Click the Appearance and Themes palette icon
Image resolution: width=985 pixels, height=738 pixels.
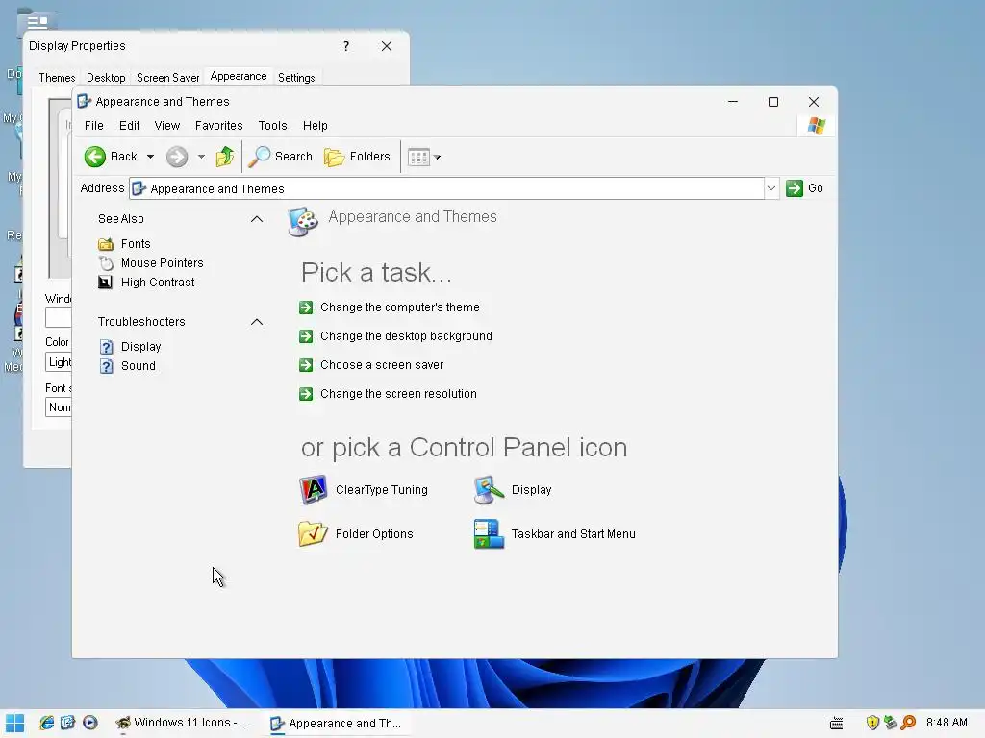click(x=303, y=222)
